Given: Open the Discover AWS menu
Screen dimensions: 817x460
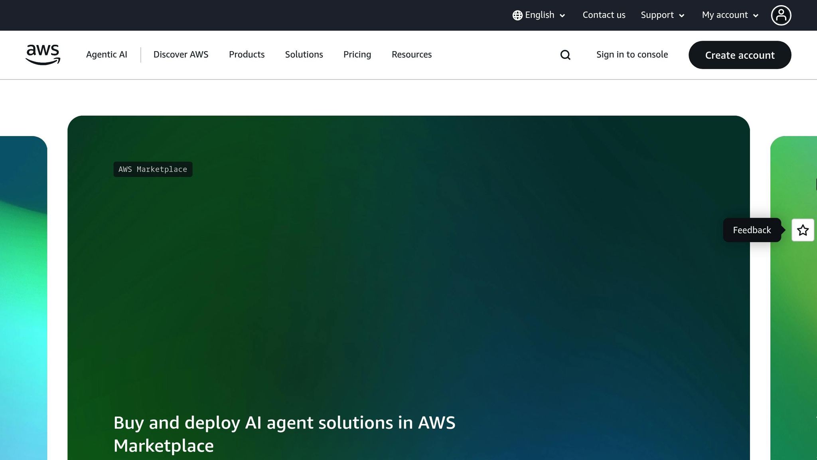Looking at the screenshot, I should (181, 55).
